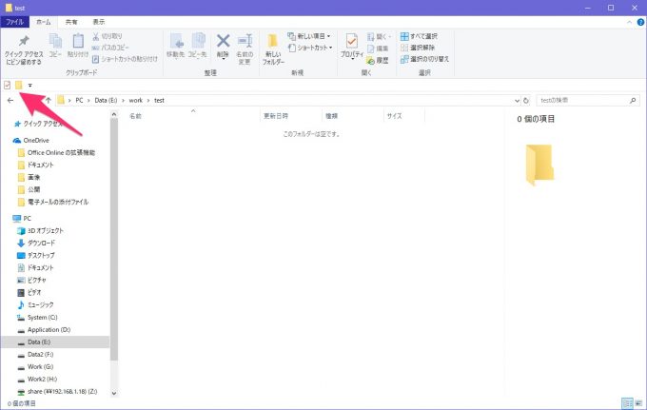Screen dimensions: 647x410
Task: Switch to Home (ホーム) tab
Action: (44, 22)
